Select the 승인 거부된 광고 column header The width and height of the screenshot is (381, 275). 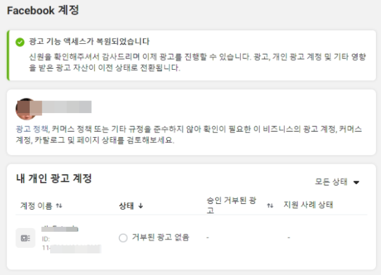[x=231, y=205]
